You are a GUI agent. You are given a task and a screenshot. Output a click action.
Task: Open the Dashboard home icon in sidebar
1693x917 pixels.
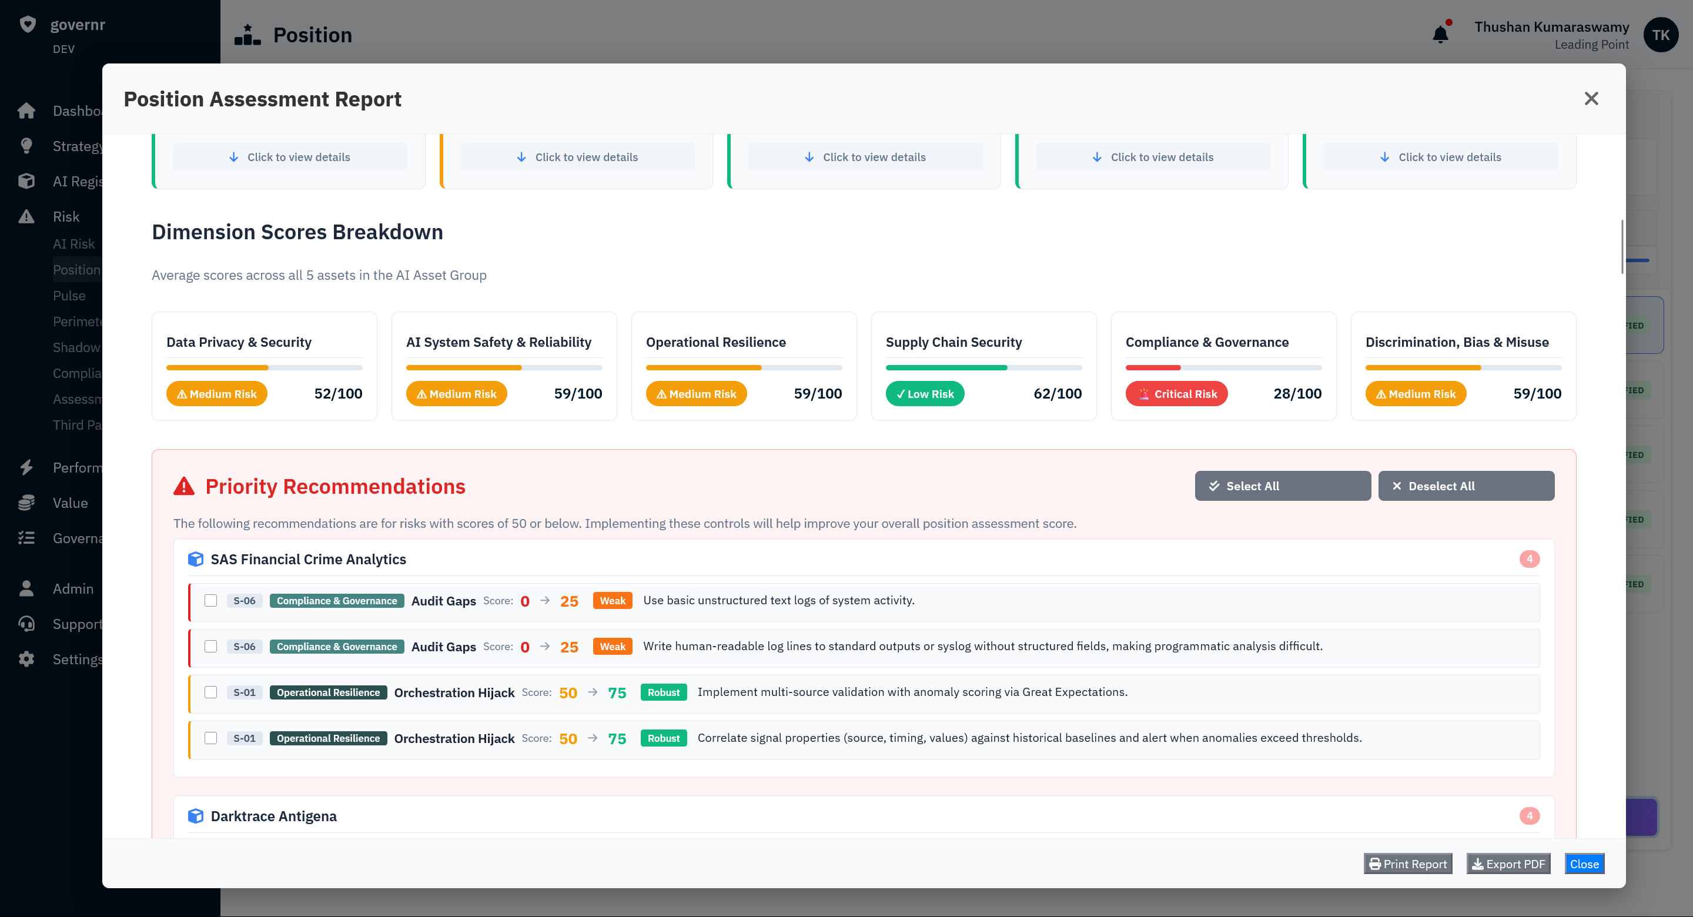coord(27,111)
